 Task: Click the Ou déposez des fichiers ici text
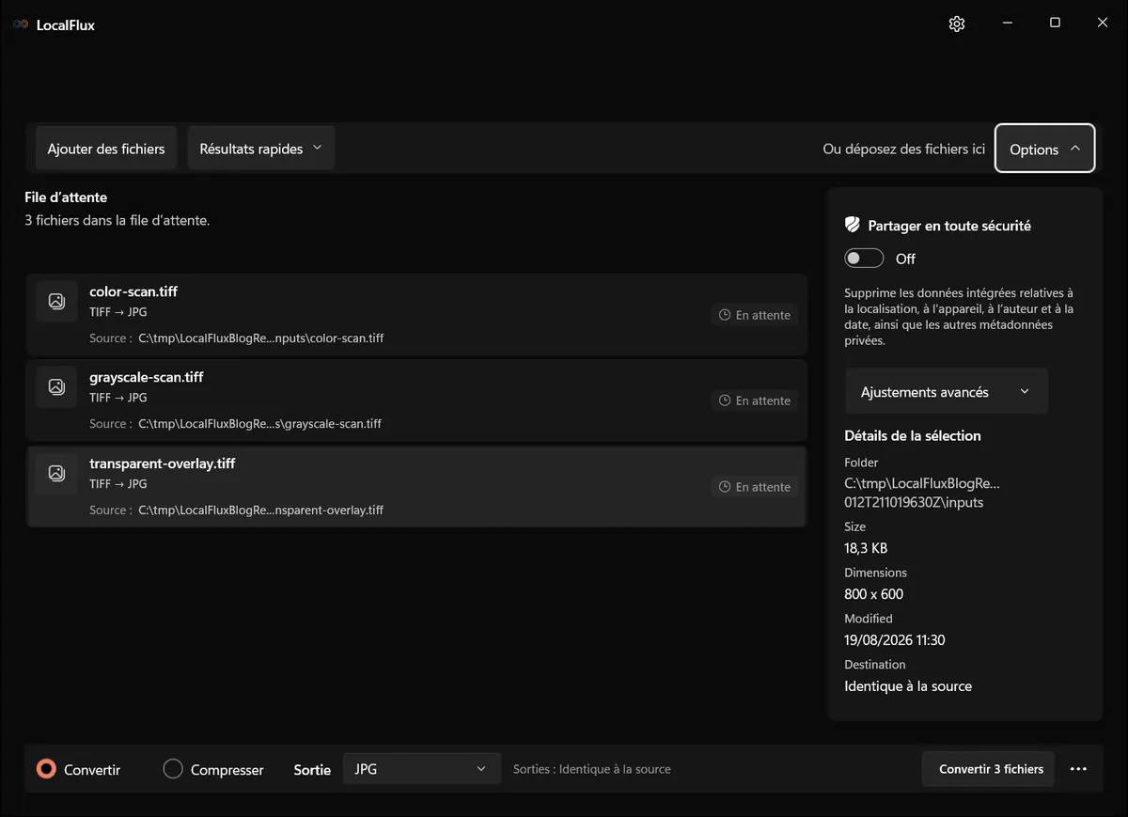903,149
